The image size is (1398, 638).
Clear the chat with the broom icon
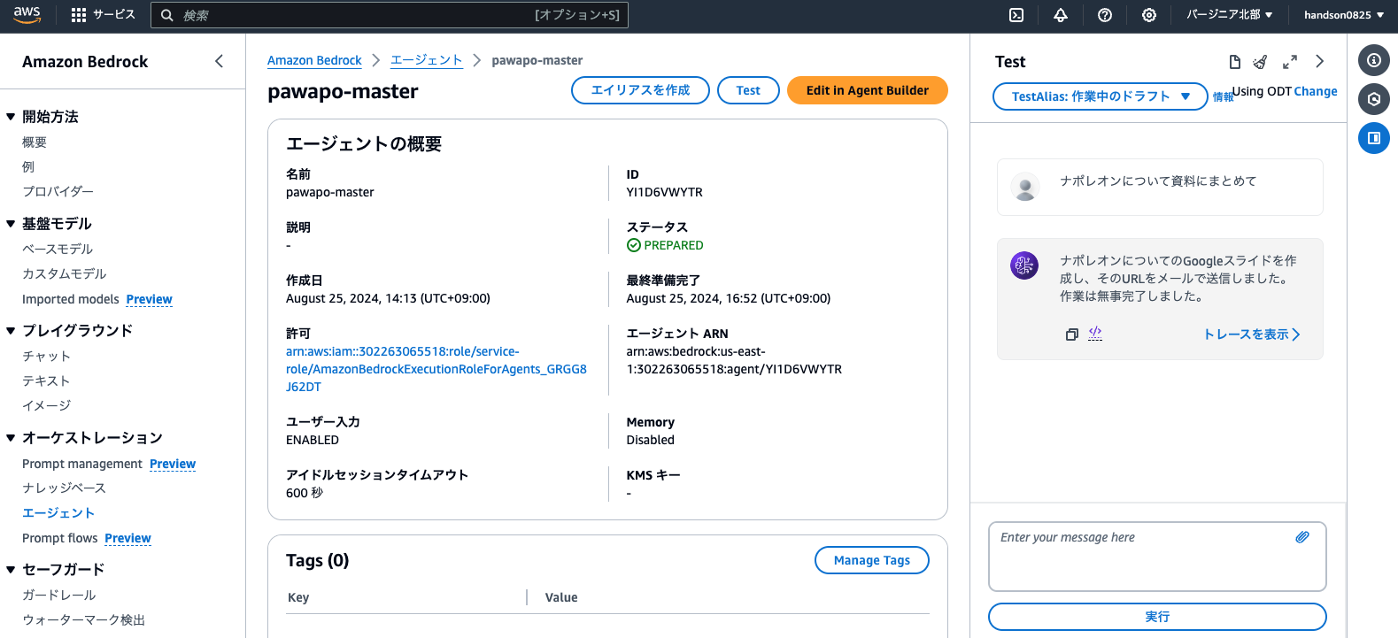pos(1261,62)
